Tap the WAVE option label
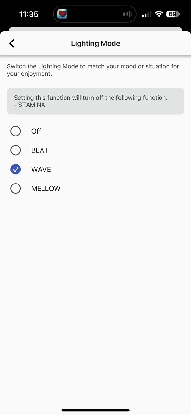The height and width of the screenshot is (415, 191). tap(41, 169)
